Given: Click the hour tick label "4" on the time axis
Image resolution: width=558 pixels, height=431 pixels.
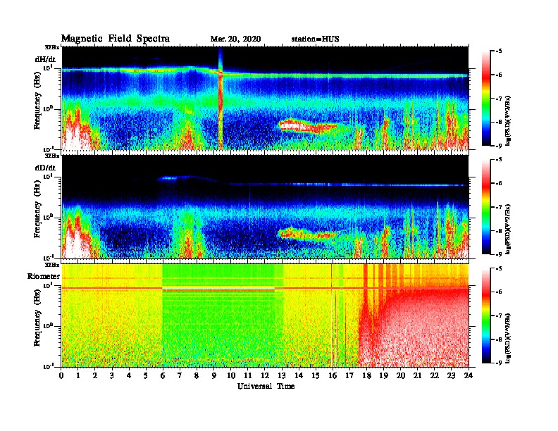Looking at the screenshot, I should click(x=129, y=375).
